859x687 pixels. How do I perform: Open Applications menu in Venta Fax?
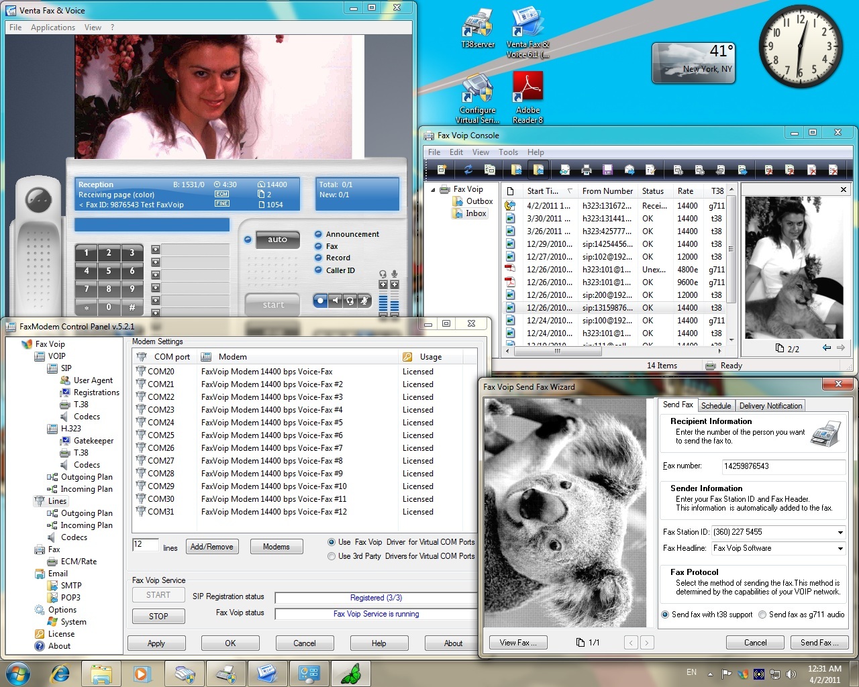point(53,28)
